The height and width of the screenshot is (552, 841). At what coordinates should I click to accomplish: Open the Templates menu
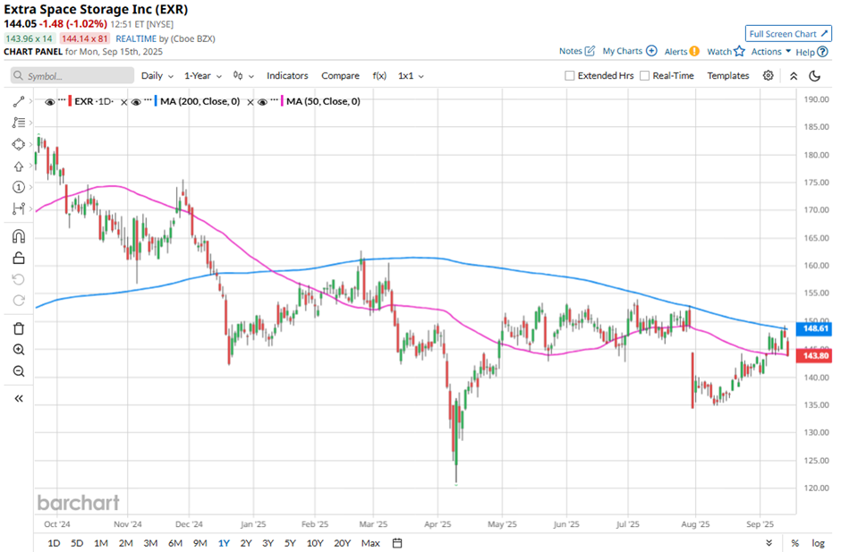pos(728,76)
